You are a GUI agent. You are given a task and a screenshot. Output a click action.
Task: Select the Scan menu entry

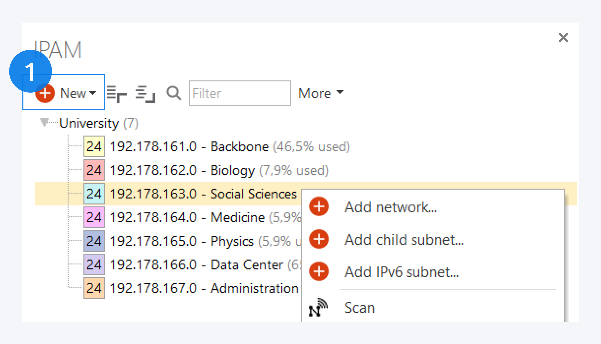tap(360, 308)
